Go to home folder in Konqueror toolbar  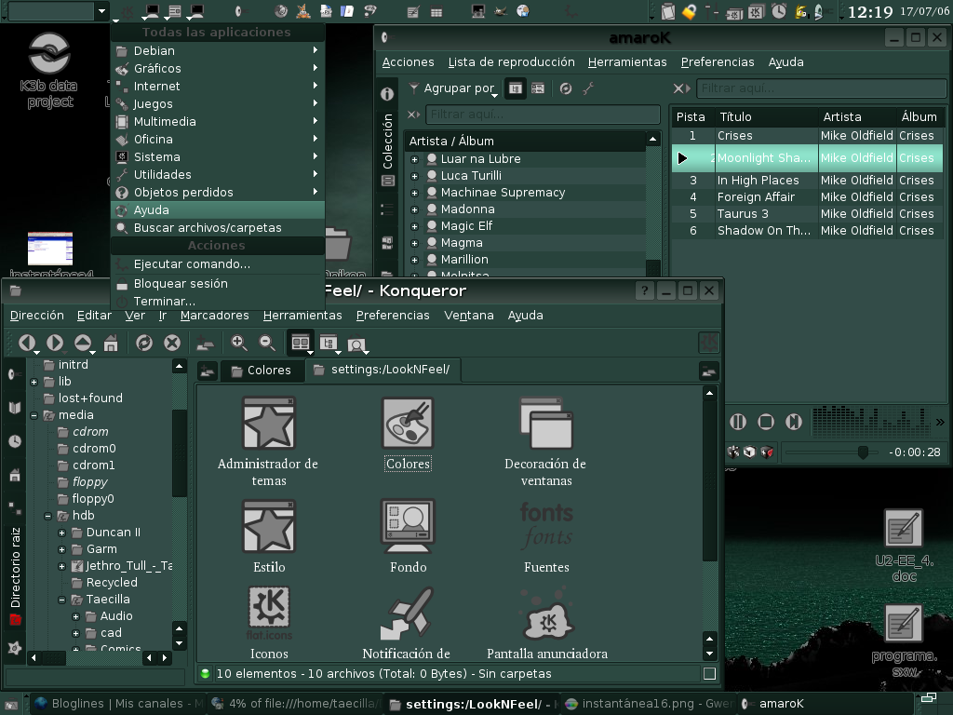[x=111, y=344]
